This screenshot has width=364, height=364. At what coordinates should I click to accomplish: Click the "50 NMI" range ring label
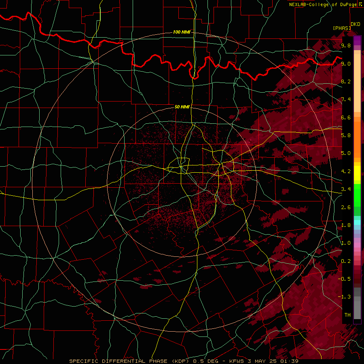[x=182, y=107]
